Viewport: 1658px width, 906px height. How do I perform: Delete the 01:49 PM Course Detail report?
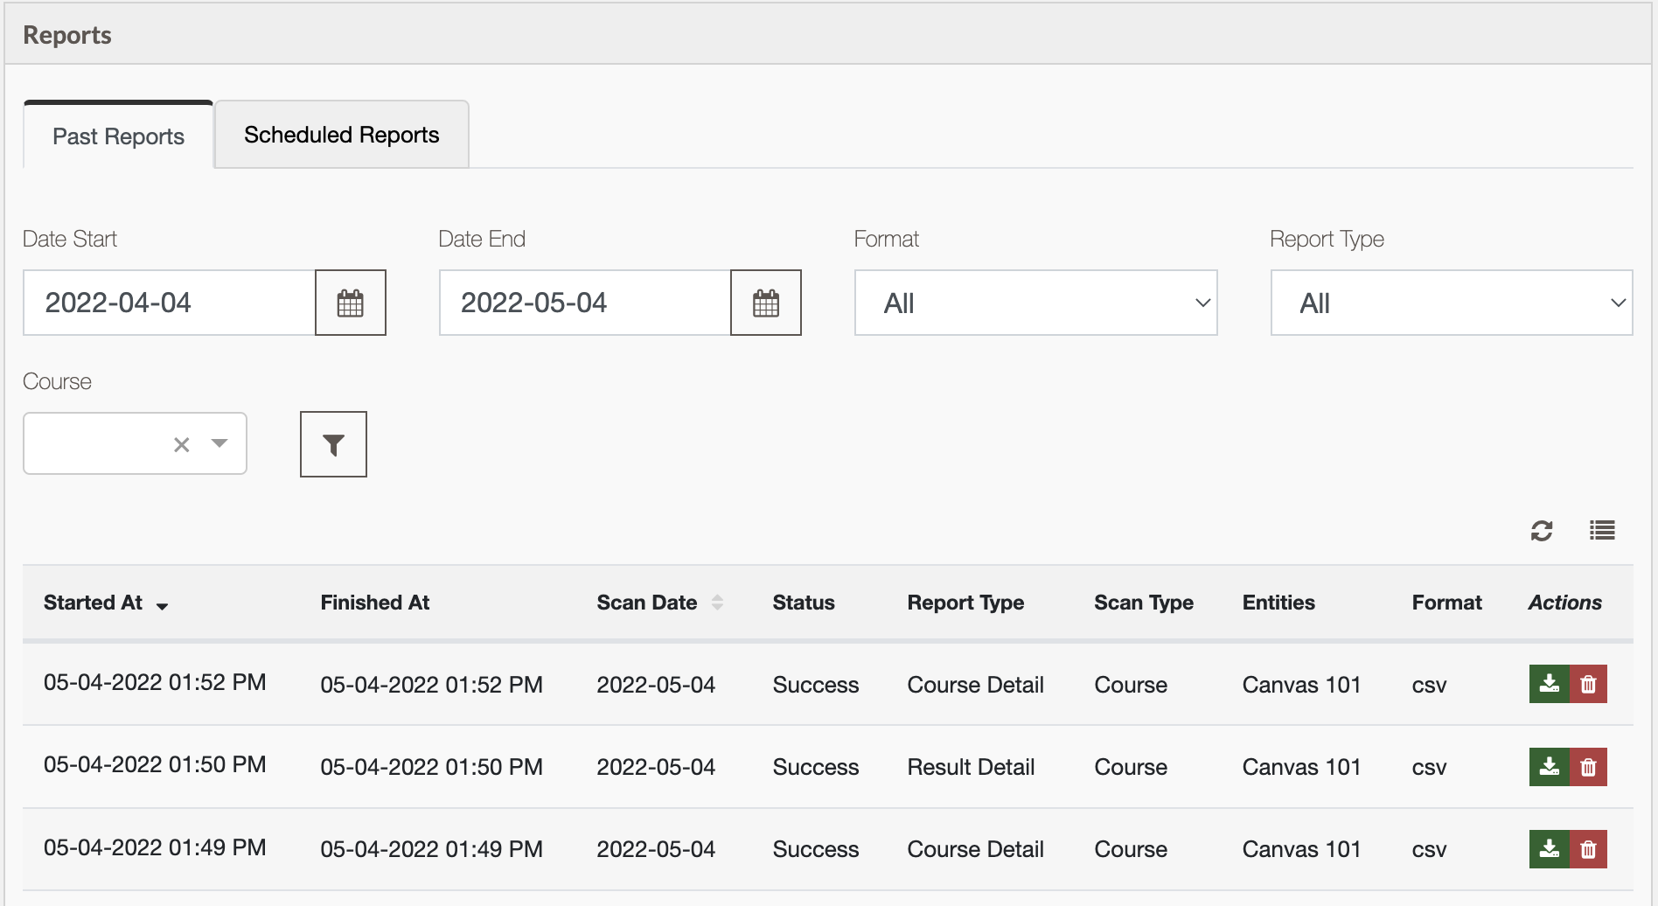pyautogui.click(x=1588, y=849)
